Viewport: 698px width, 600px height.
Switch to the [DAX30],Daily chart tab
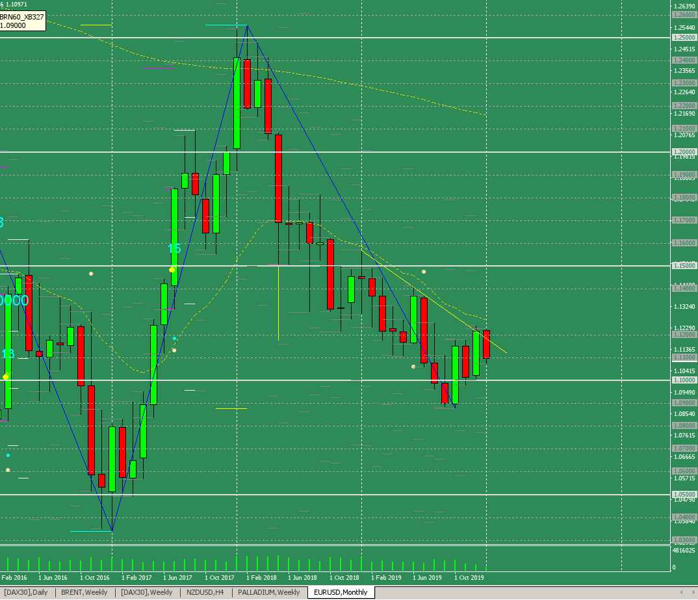pyautogui.click(x=26, y=592)
